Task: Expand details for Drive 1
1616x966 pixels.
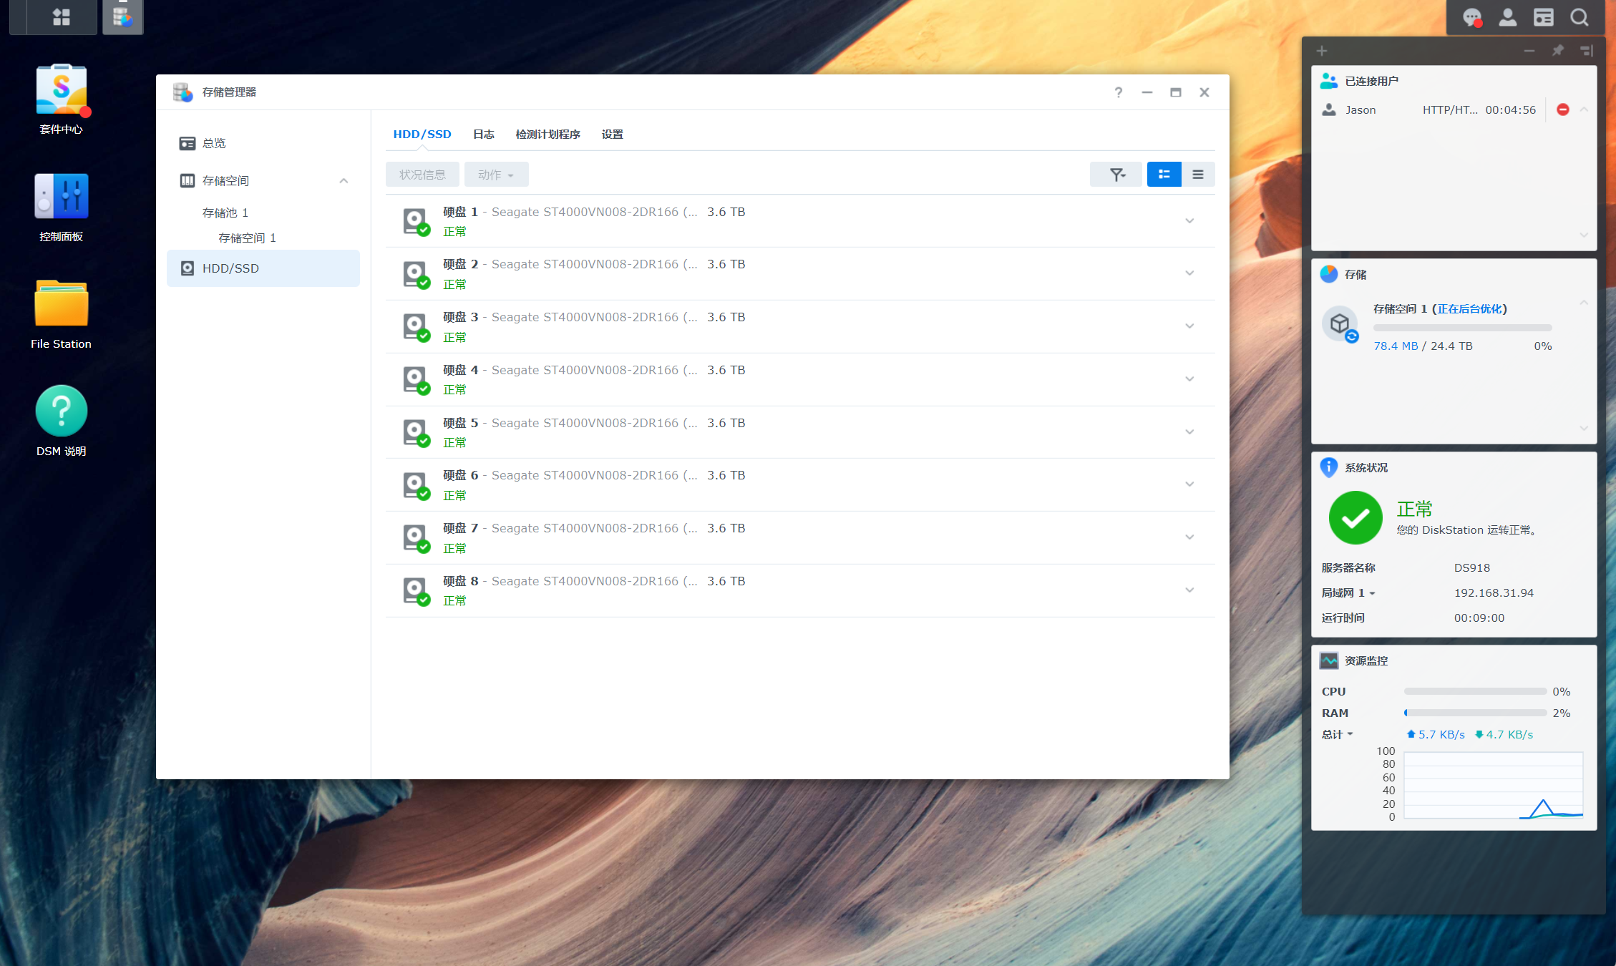Action: (1189, 221)
